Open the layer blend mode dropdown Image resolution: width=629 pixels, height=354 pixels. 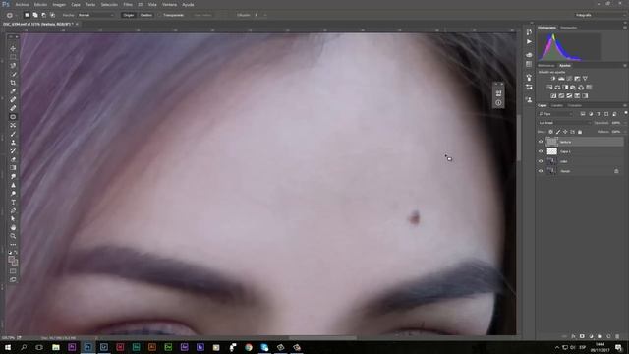tap(565, 123)
